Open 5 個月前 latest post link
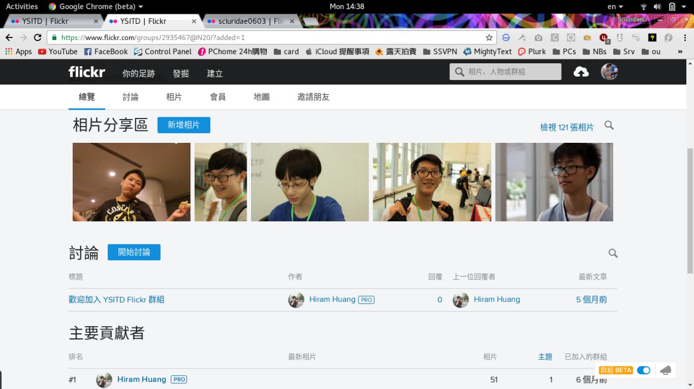The image size is (694, 389). [592, 299]
